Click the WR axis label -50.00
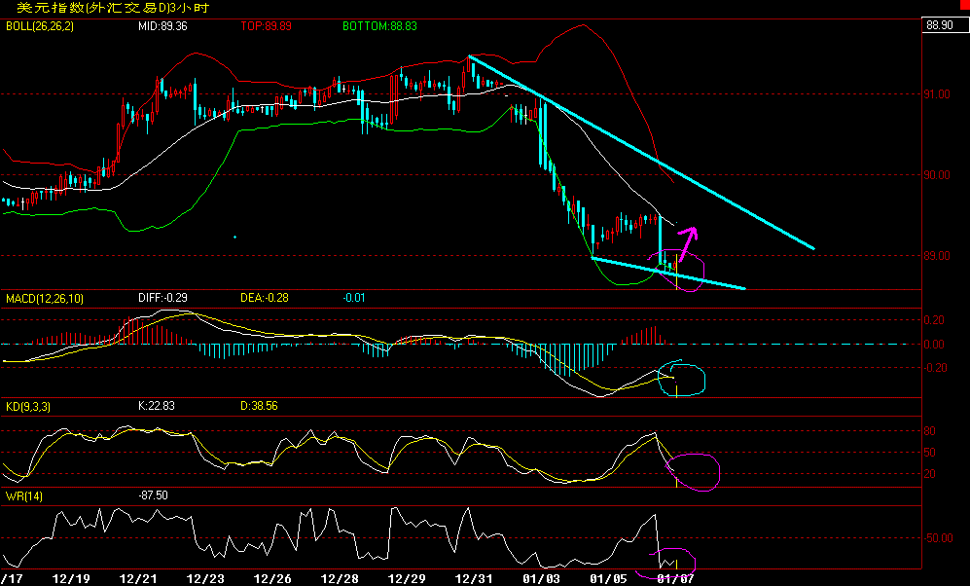970x586 pixels. click(938, 538)
